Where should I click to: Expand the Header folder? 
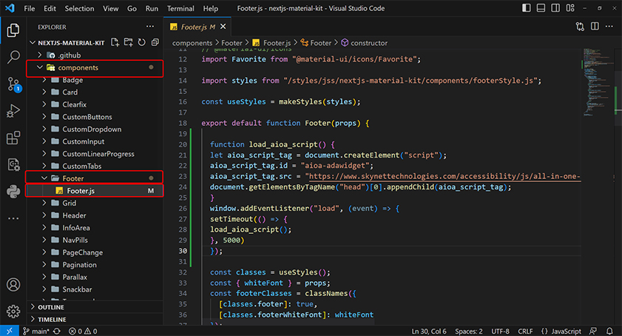(x=44, y=215)
